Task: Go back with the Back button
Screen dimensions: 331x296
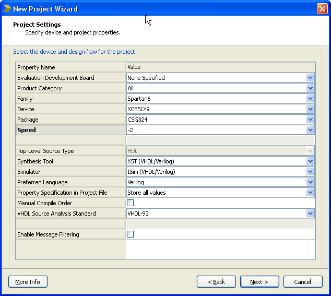Action: [x=216, y=282]
